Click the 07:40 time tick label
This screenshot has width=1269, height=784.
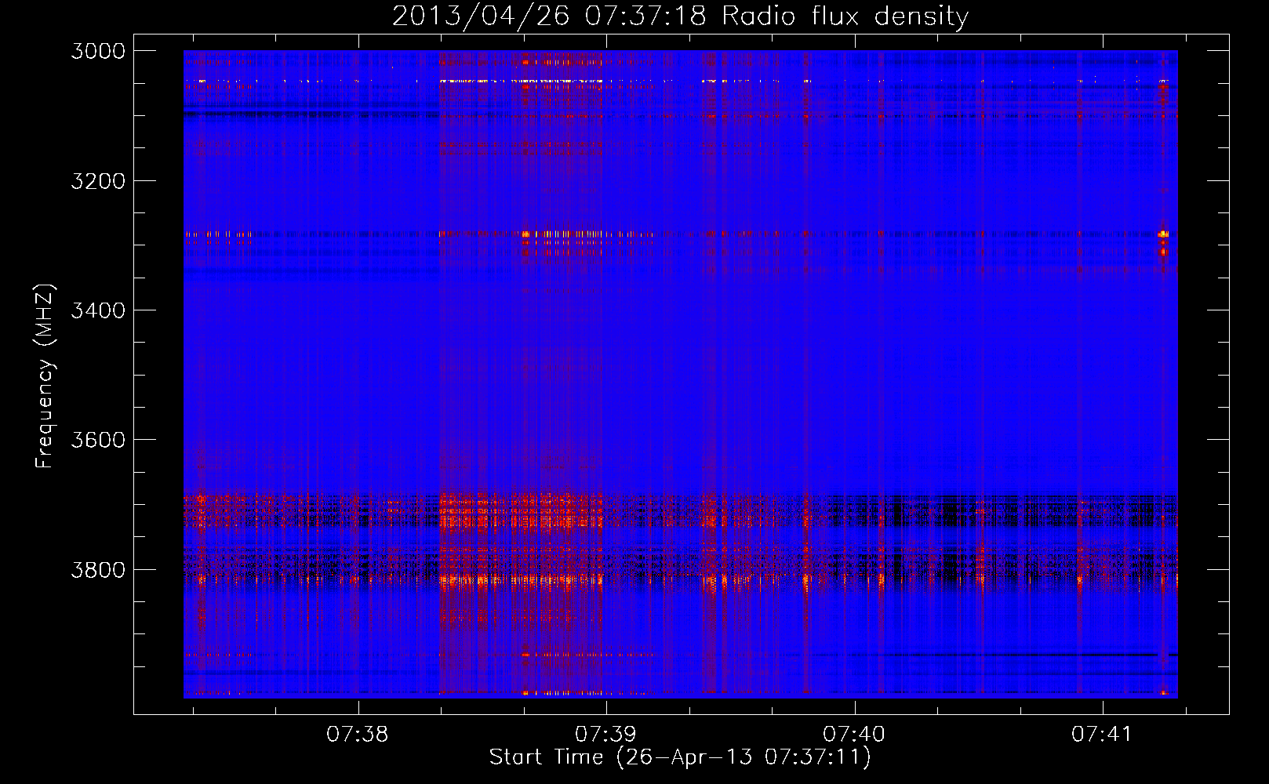(x=854, y=734)
